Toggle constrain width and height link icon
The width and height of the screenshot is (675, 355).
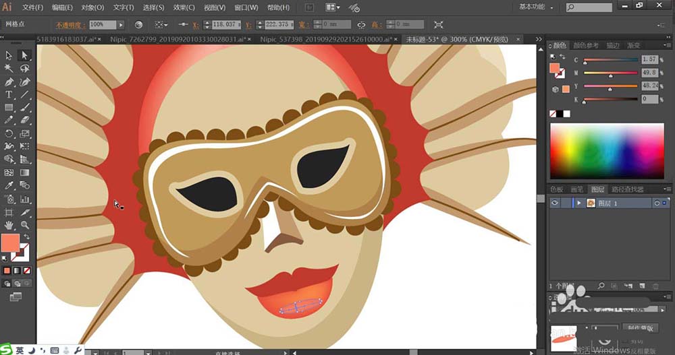point(361,24)
